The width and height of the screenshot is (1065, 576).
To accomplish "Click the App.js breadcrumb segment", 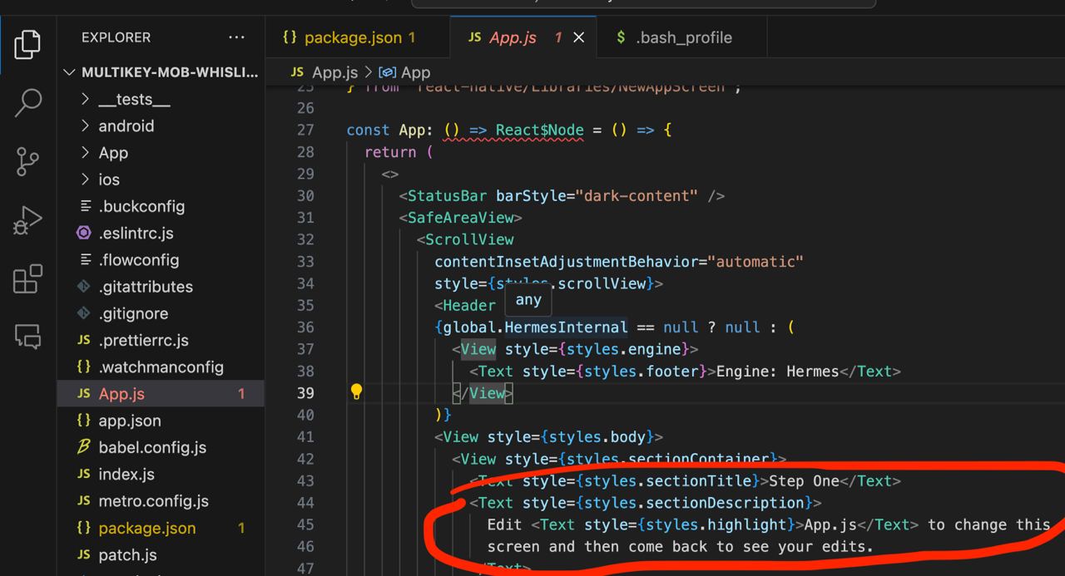I will (324, 72).
